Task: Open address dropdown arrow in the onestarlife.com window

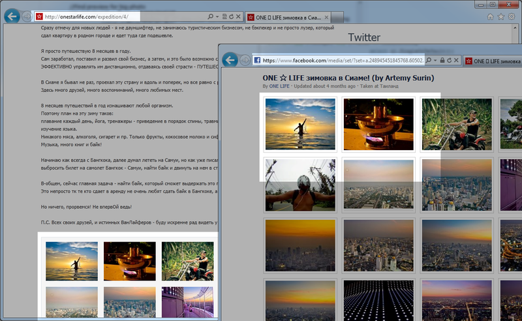Action: pos(217,16)
